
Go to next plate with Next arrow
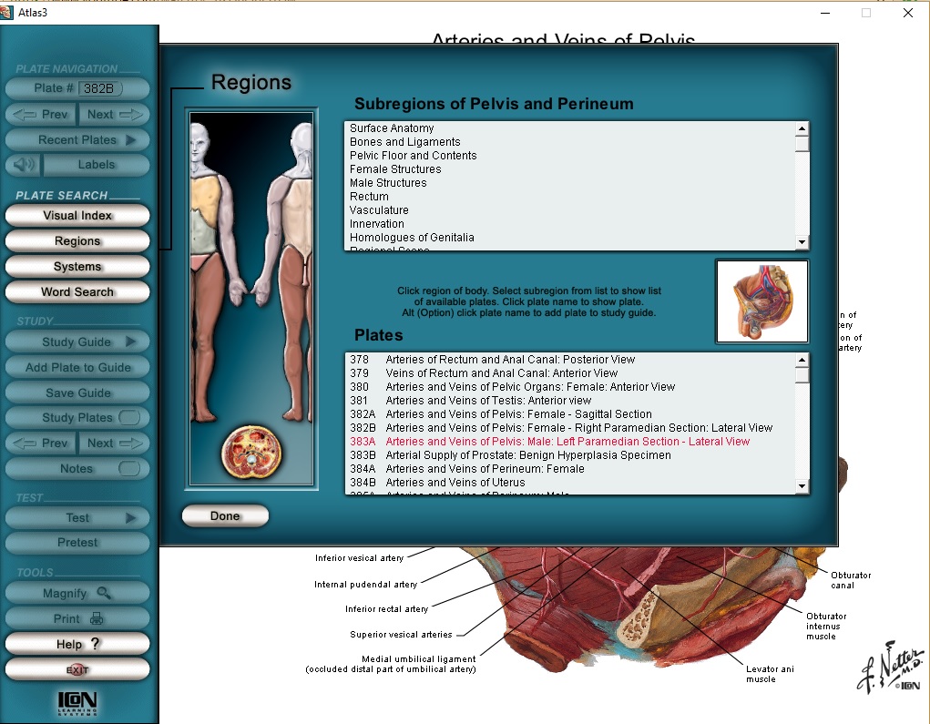coord(115,115)
